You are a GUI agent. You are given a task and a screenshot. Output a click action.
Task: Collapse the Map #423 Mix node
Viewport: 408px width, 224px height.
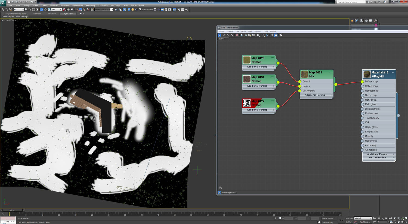(330, 72)
